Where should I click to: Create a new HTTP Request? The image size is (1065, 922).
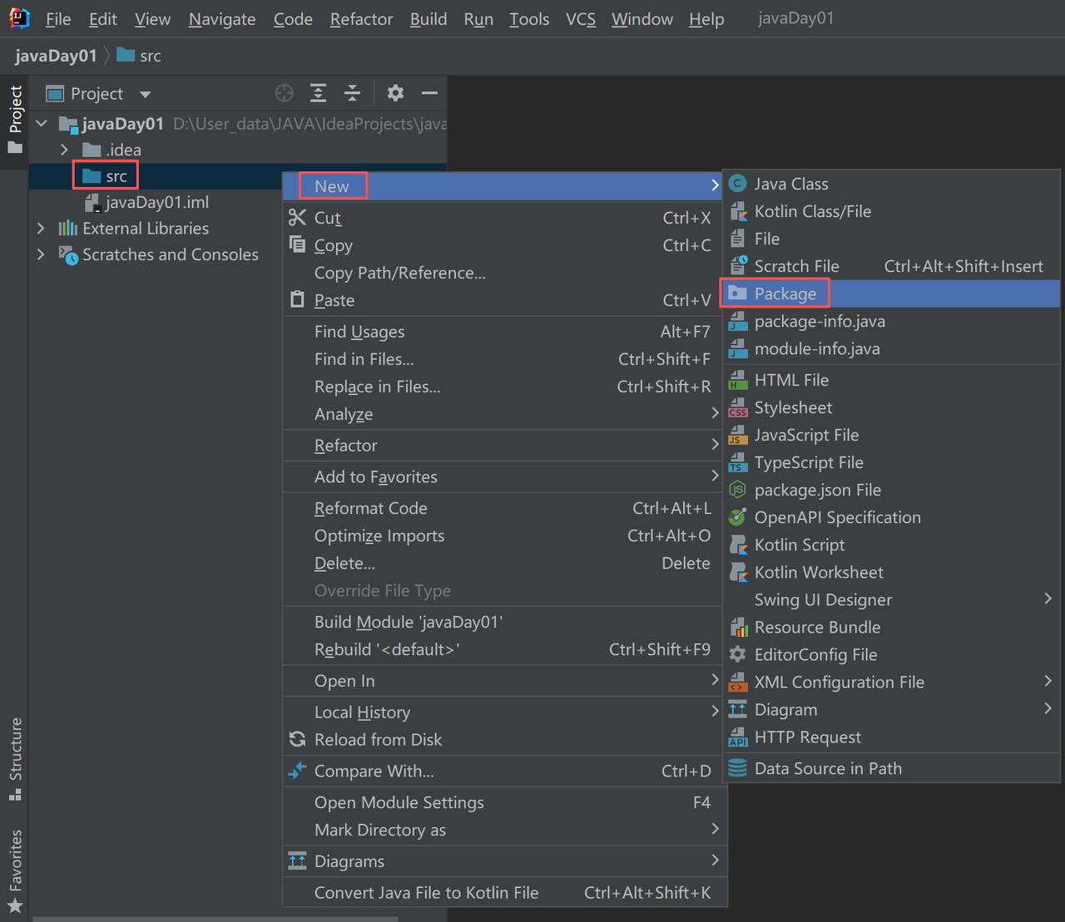(x=891, y=737)
